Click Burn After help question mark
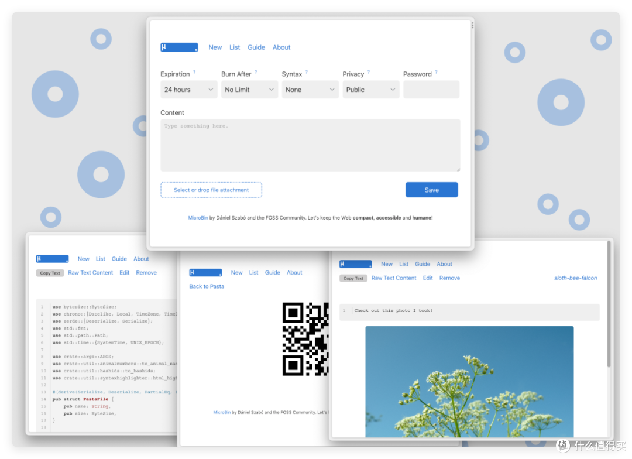 click(256, 72)
